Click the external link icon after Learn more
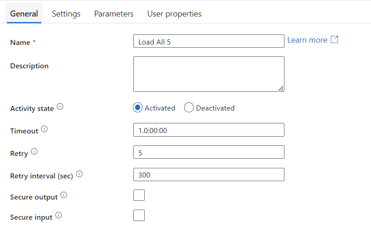The width and height of the screenshot is (371, 233). click(x=334, y=39)
